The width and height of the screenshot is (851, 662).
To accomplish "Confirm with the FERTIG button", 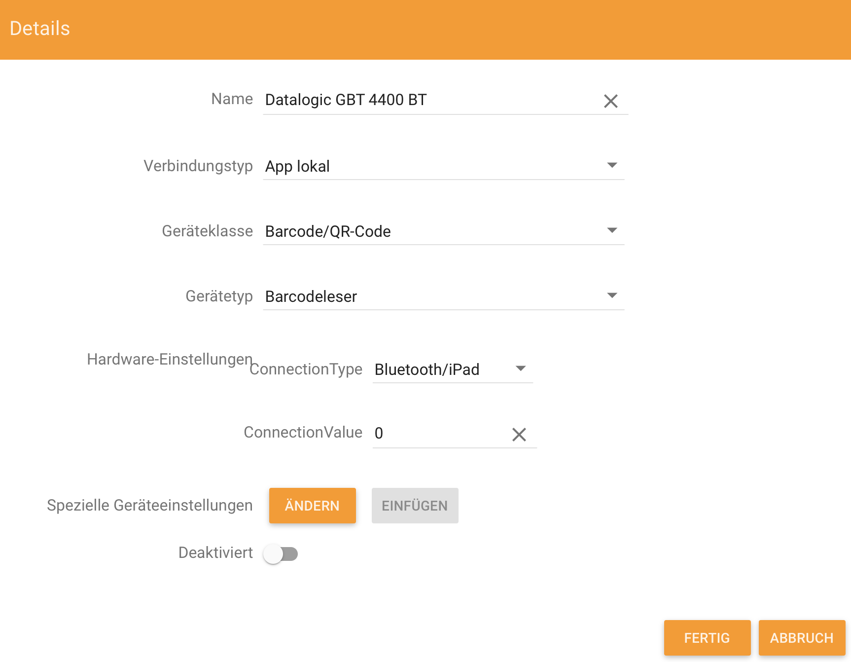I will [x=708, y=638].
